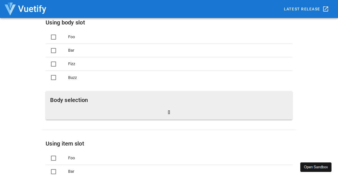
Task: Click the Body selection panel
Action: point(169,105)
